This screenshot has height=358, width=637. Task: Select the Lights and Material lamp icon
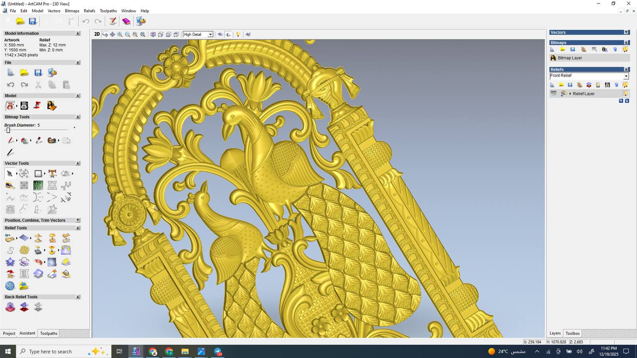(x=238, y=35)
